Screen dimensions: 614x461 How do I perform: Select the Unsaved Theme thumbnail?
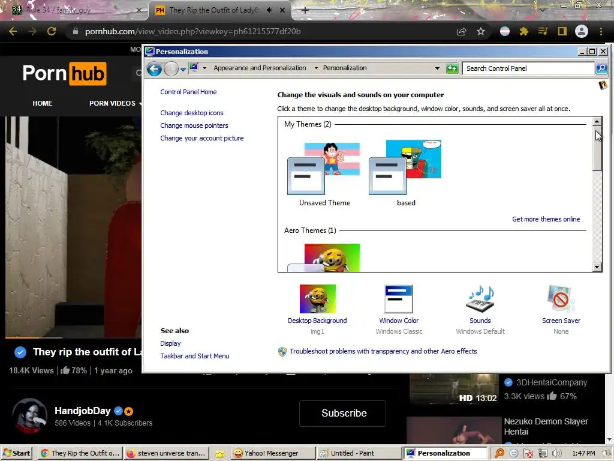click(324, 169)
